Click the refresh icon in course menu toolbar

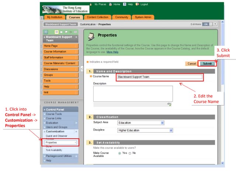(x=70, y=32)
